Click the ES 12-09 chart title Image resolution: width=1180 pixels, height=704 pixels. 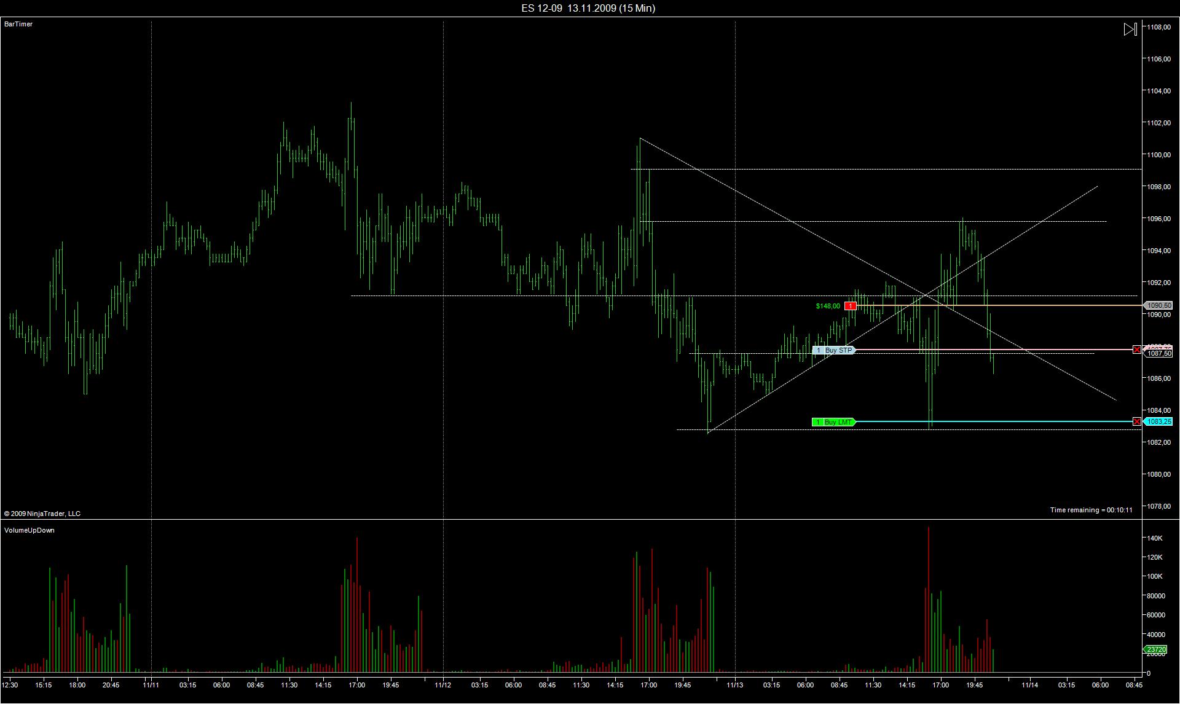588,8
